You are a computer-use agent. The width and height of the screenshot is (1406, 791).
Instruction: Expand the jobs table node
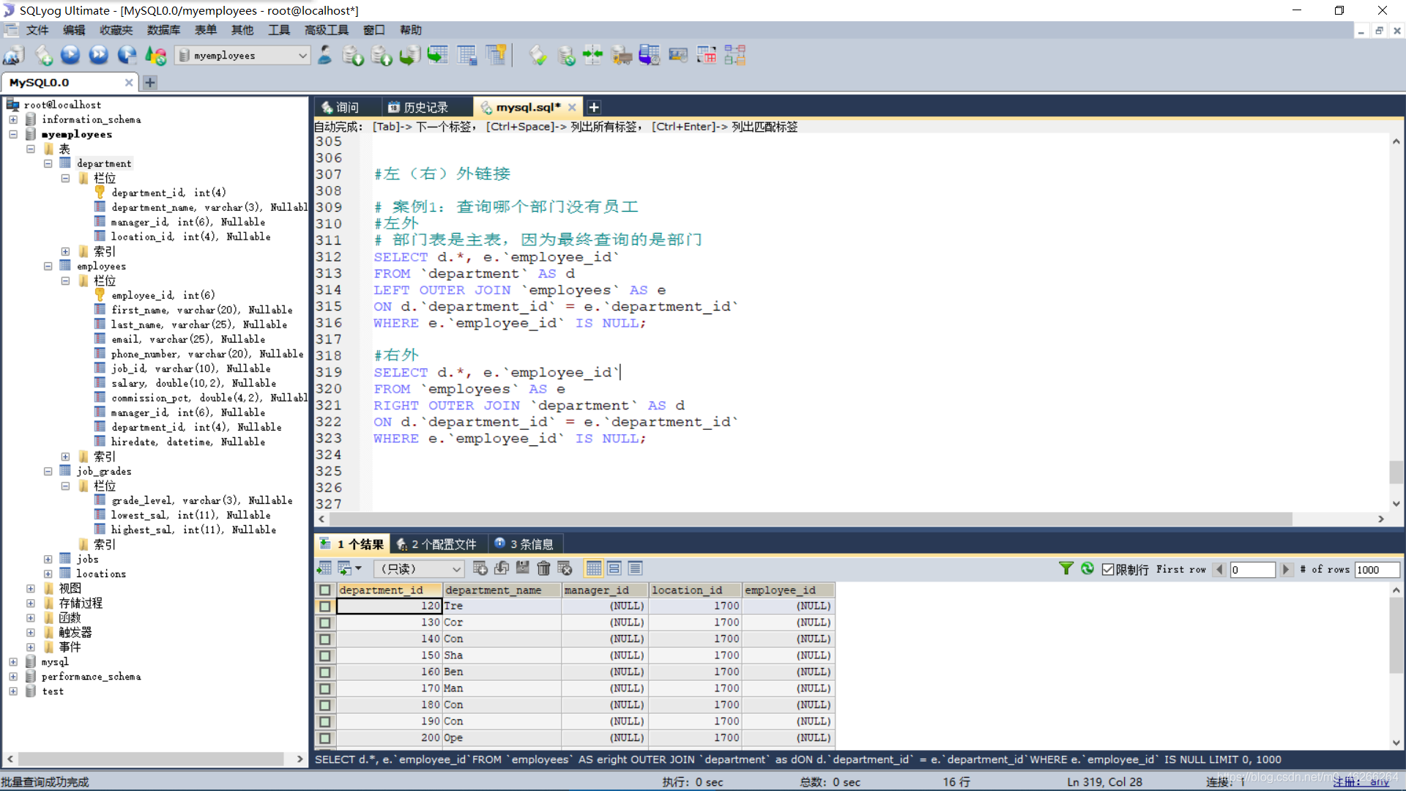[48, 559]
